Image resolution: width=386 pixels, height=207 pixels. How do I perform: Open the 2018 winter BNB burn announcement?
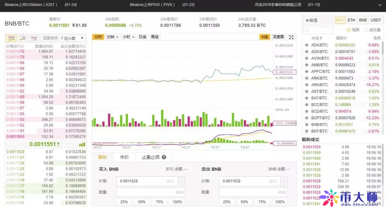[278, 5]
